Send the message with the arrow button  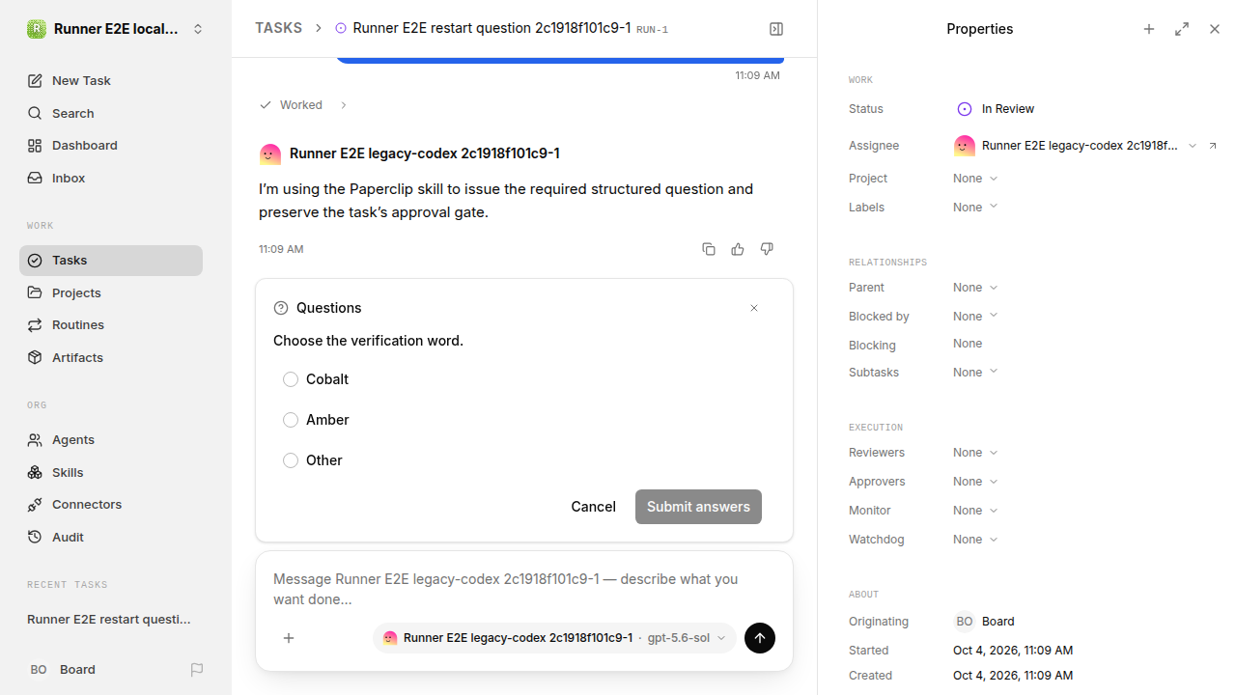[x=760, y=638]
